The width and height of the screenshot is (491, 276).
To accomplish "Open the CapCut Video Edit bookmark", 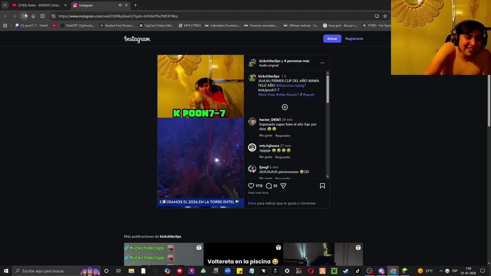I will 156,26.
